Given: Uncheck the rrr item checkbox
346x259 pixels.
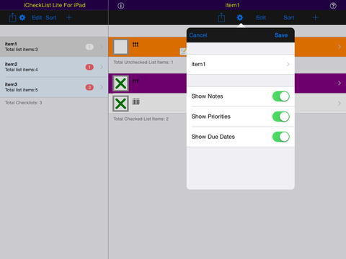Looking at the screenshot, I should point(120,83).
